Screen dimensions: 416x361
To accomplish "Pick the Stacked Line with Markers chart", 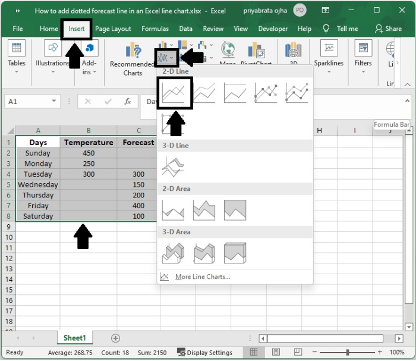I will pyautogui.click(x=297, y=93).
